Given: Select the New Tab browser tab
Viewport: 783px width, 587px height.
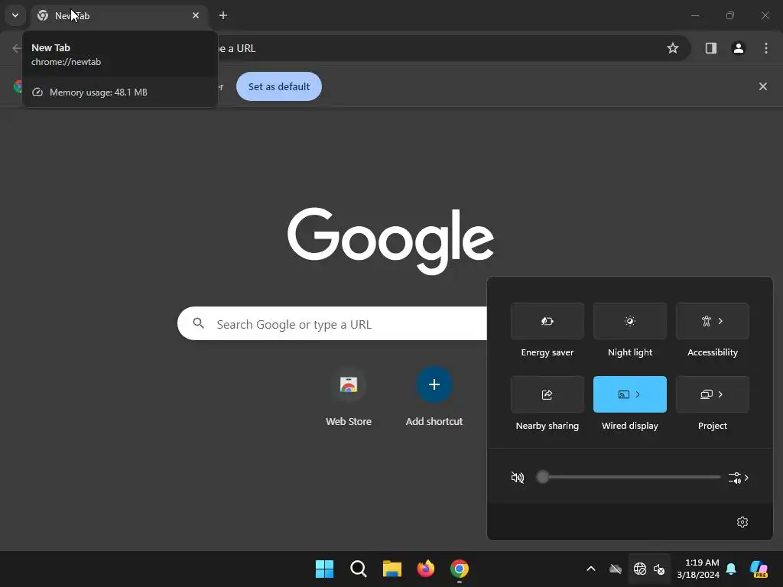Looking at the screenshot, I should tap(119, 15).
